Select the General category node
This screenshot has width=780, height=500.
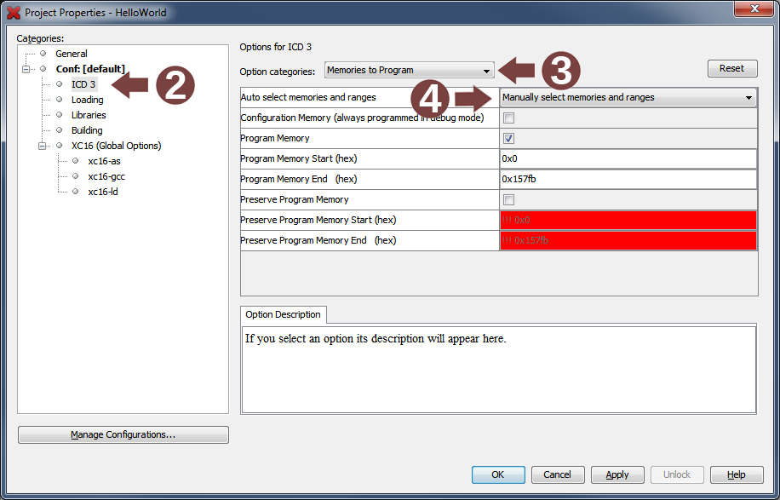(x=71, y=54)
